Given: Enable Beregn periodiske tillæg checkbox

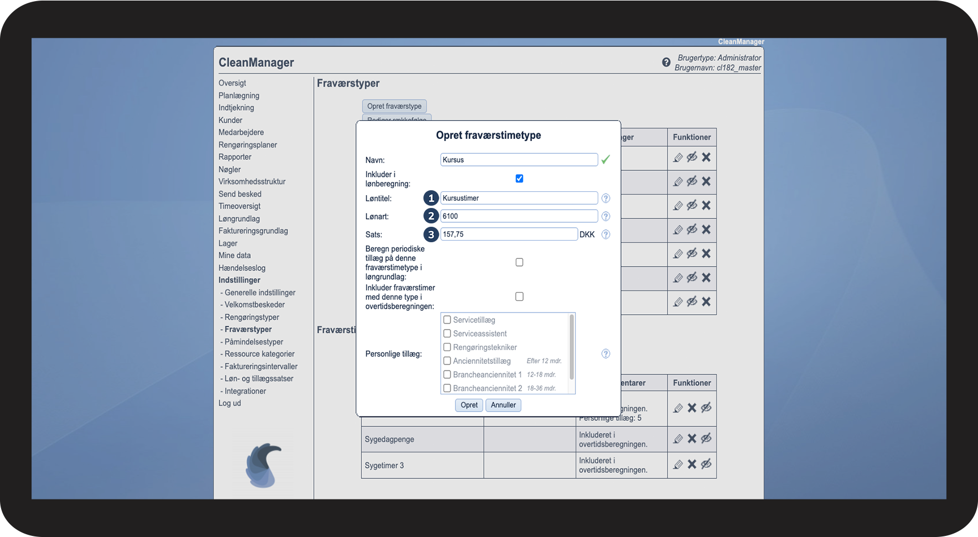Looking at the screenshot, I should click(519, 263).
